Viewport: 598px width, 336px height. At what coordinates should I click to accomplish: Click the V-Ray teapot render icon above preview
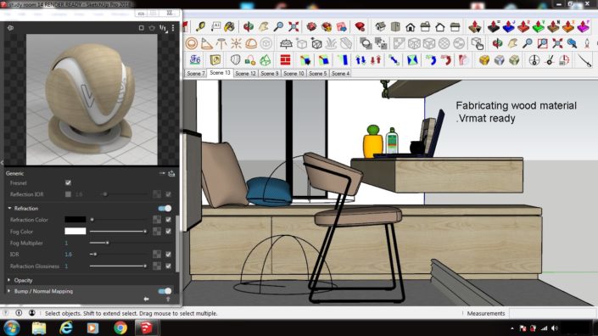pos(152,28)
